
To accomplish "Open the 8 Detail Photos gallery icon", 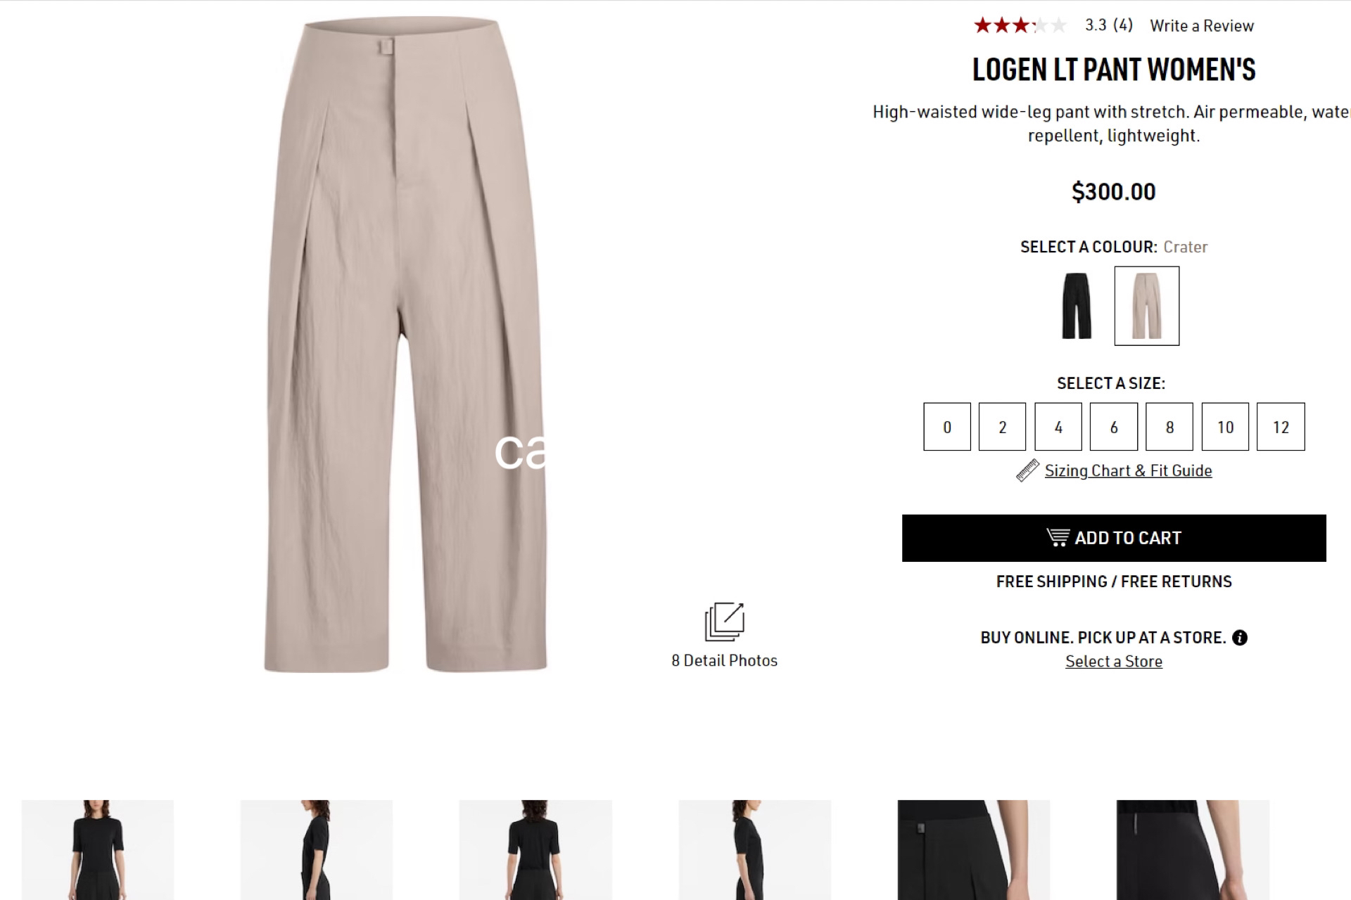I will pyautogui.click(x=724, y=622).
